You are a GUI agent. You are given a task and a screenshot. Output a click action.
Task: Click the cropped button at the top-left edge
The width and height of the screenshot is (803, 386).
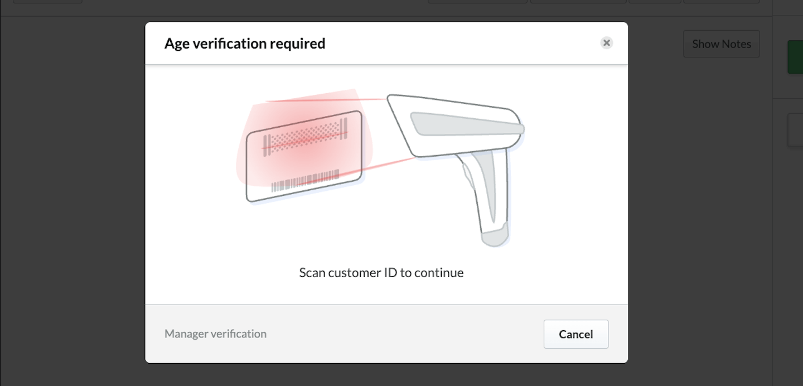point(47,2)
